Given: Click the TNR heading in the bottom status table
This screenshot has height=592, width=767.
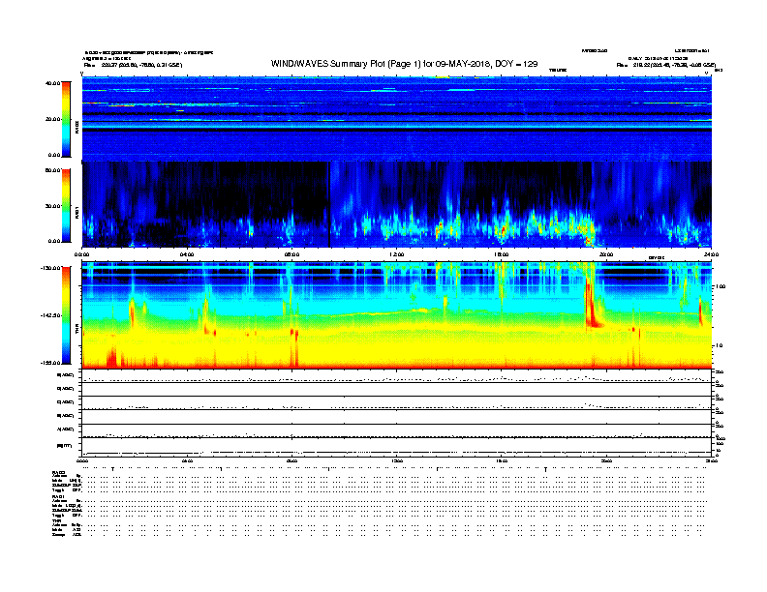Looking at the screenshot, I should click(56, 520).
